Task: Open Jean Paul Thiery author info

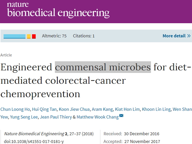Action: pos(56,117)
